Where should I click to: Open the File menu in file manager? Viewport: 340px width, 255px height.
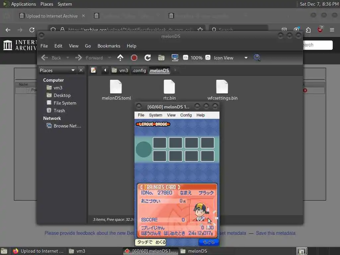coord(44,46)
